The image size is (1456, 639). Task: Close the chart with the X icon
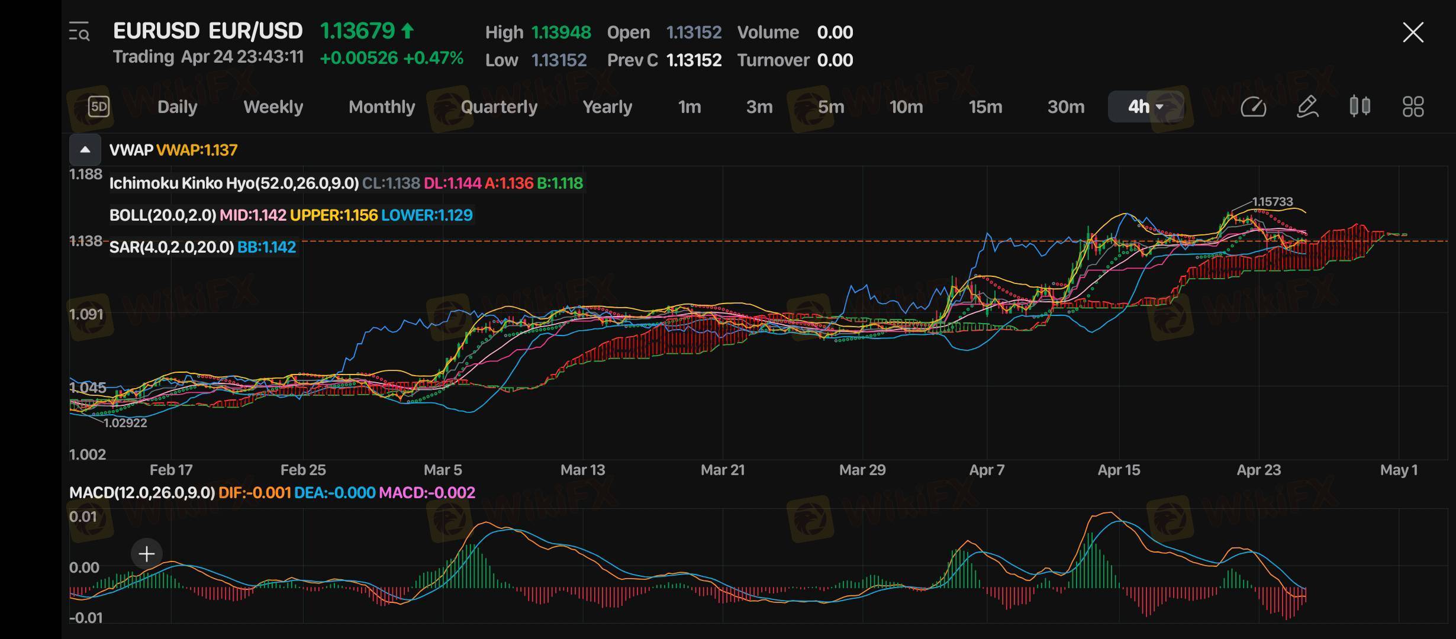1413,32
